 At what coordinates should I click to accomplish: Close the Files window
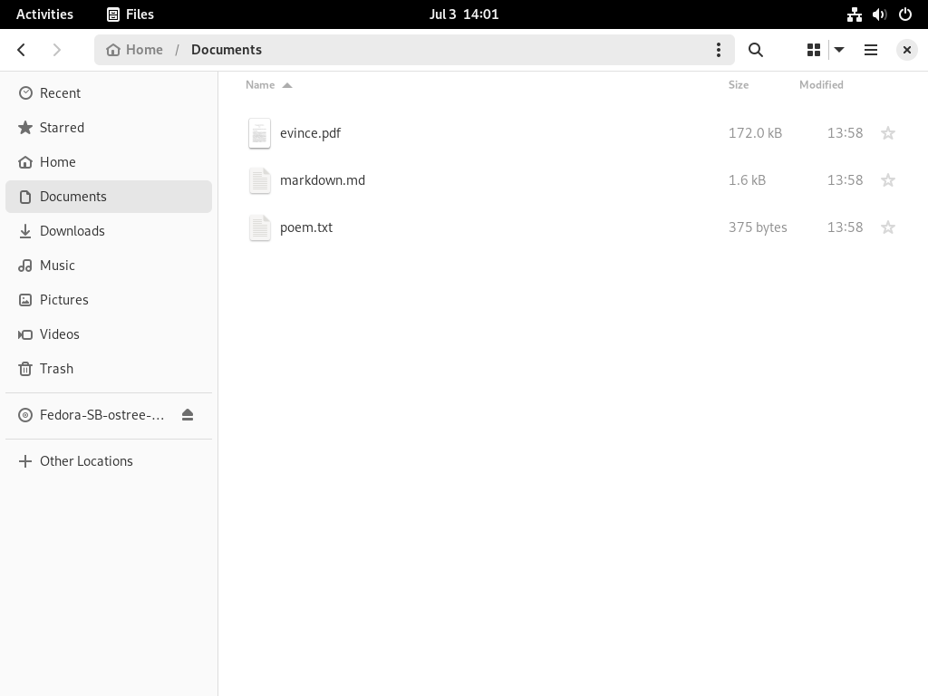pos(906,50)
